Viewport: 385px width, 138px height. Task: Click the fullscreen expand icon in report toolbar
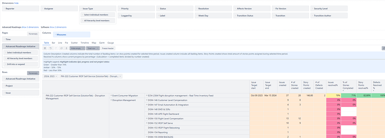[45, 48]
